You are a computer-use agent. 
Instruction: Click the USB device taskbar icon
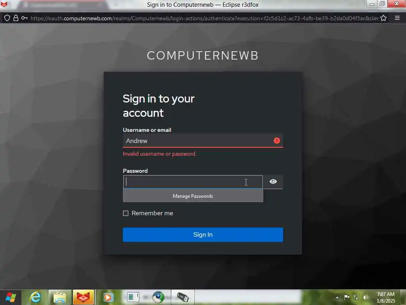182,297
